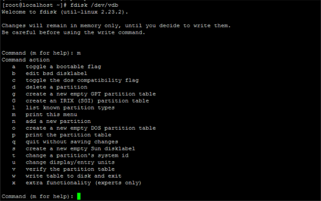This screenshot has width=321, height=201.
Task: Click the green cursor at the prompt
Action: [79, 196]
